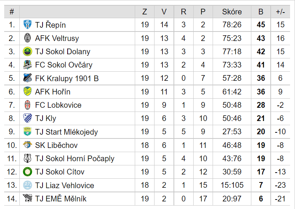
Task: Open the TJ Sokol Horní Počaply team link
Action: point(75,159)
